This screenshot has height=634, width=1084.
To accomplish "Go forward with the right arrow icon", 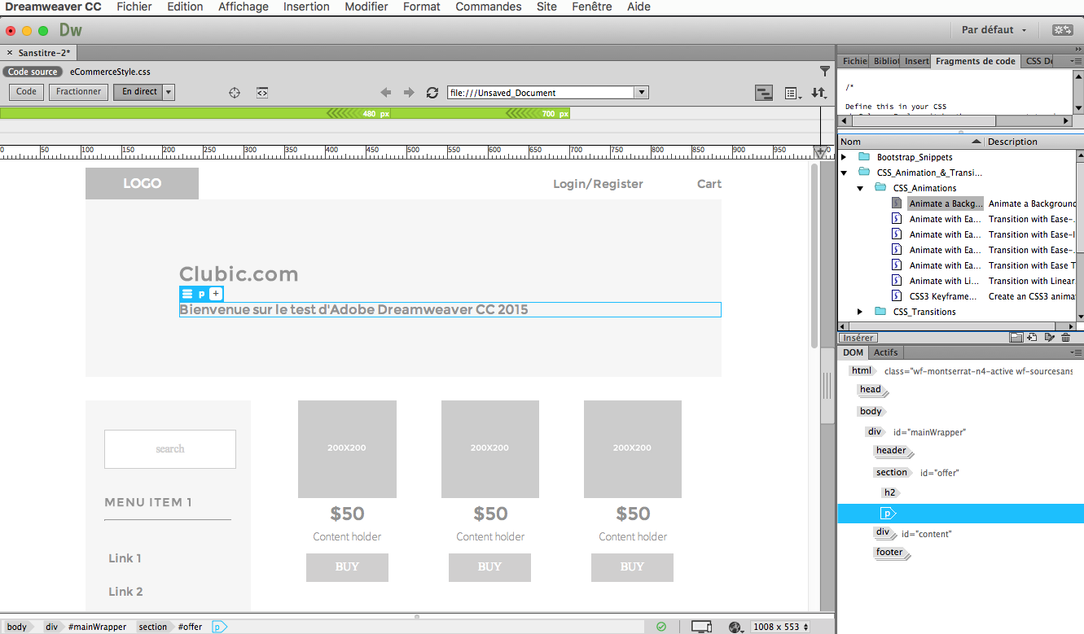I will point(409,93).
